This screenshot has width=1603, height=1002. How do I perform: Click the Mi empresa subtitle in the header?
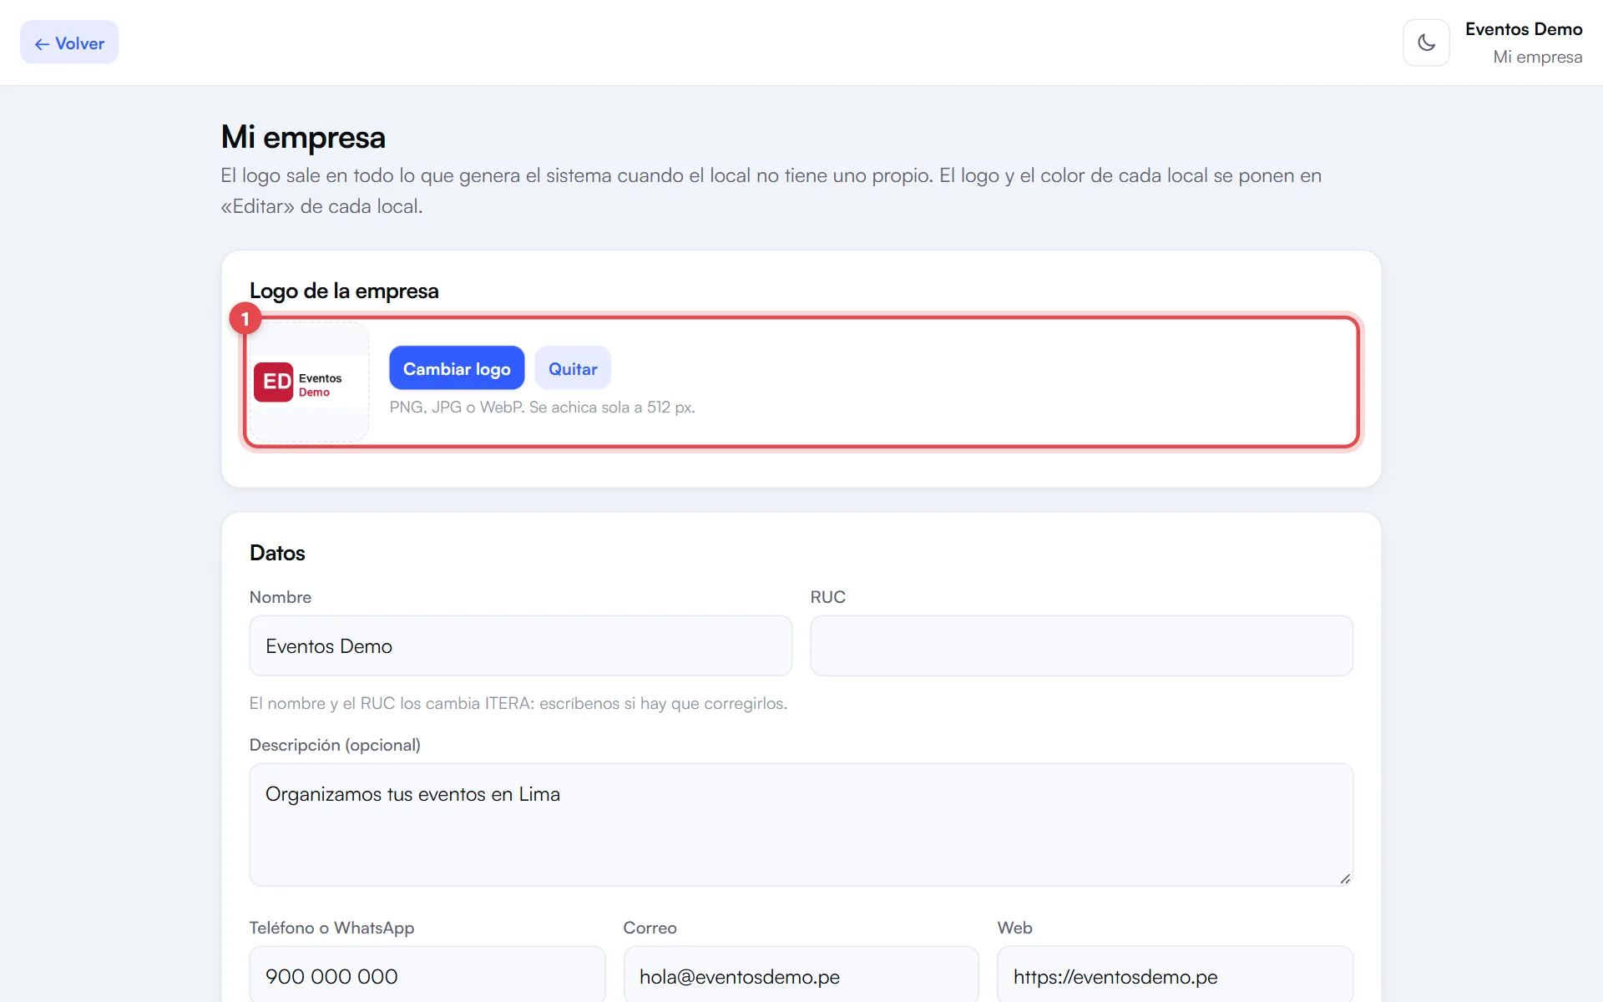tap(1537, 57)
